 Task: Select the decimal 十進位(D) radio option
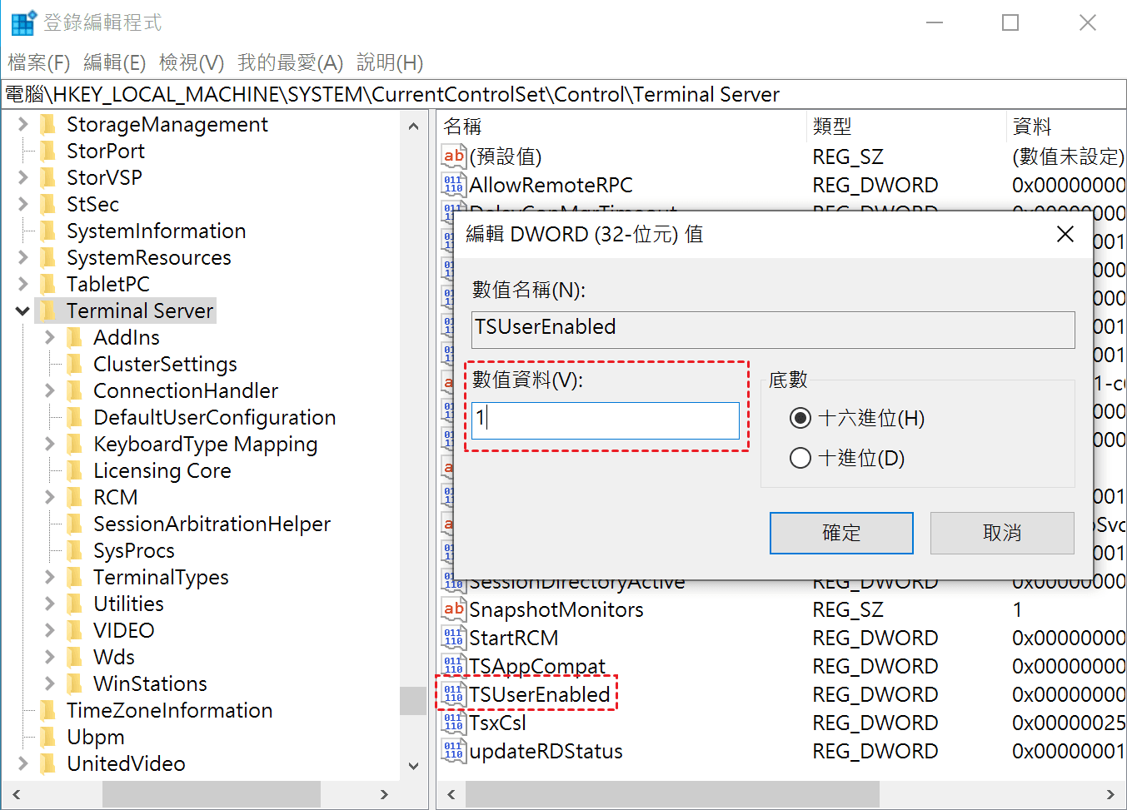(x=800, y=458)
